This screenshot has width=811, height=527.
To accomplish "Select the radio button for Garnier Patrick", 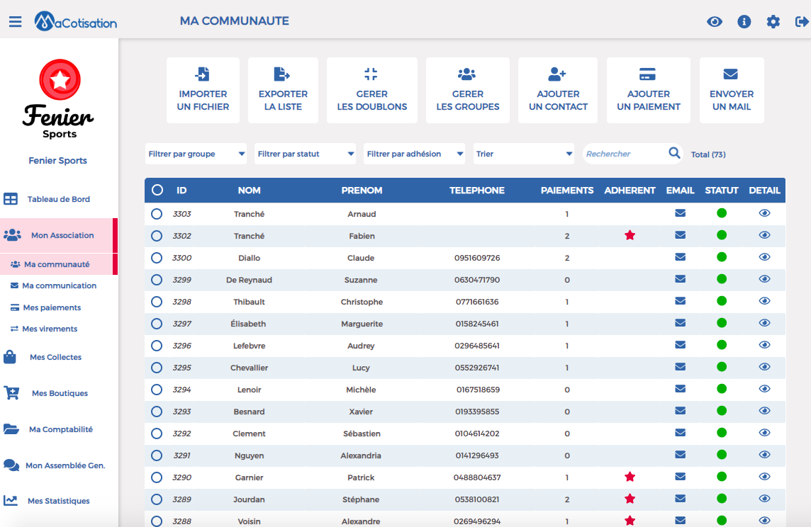I will 156,477.
